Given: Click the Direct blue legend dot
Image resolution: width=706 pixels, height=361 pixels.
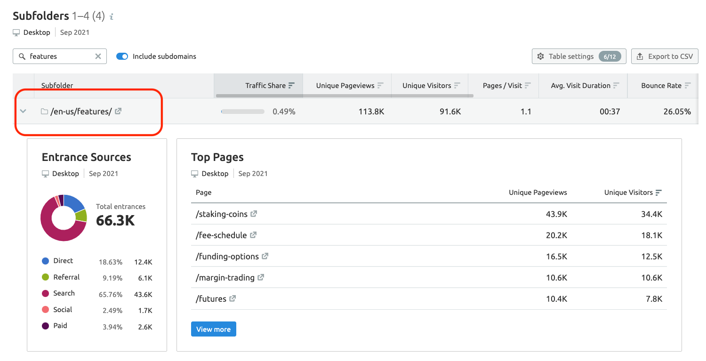Looking at the screenshot, I should [x=45, y=261].
